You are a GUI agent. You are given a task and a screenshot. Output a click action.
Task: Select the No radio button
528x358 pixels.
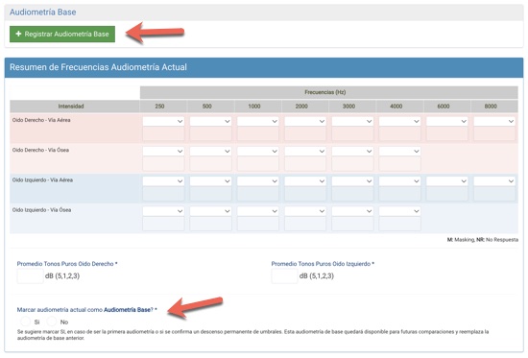(52, 322)
